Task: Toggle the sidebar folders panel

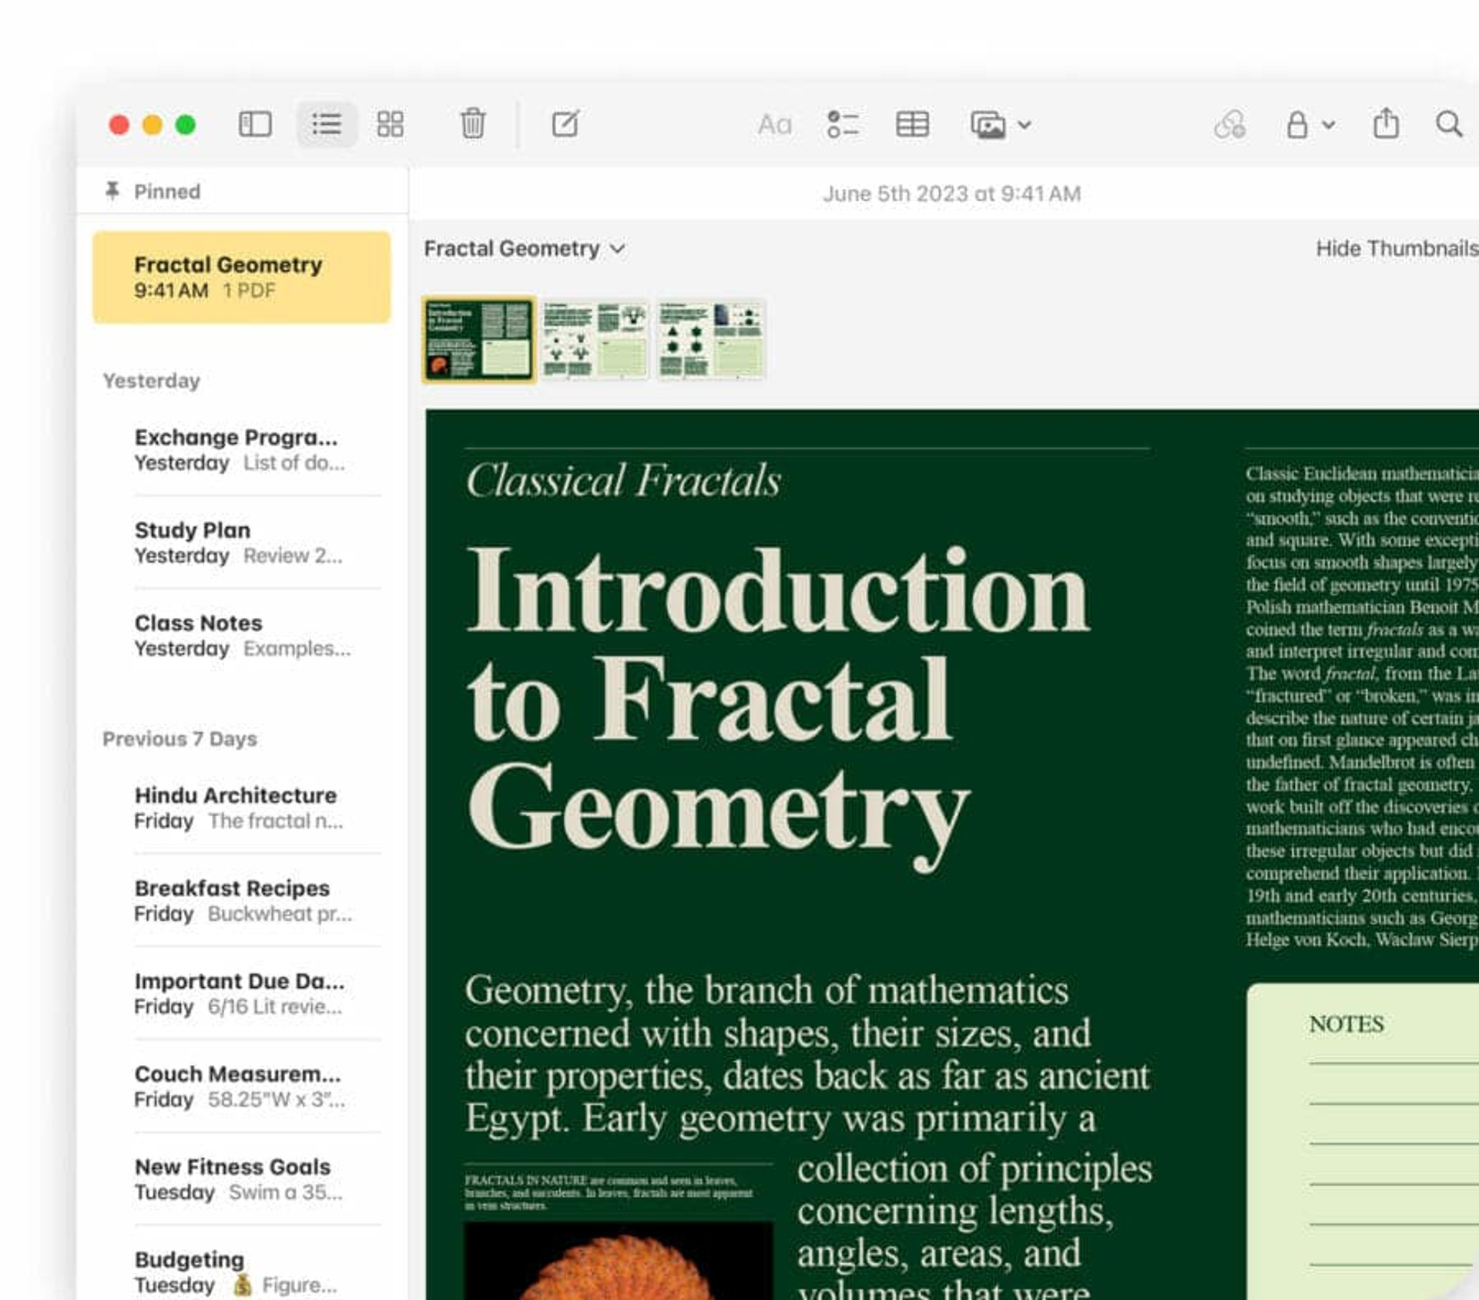Action: pyautogui.click(x=255, y=124)
